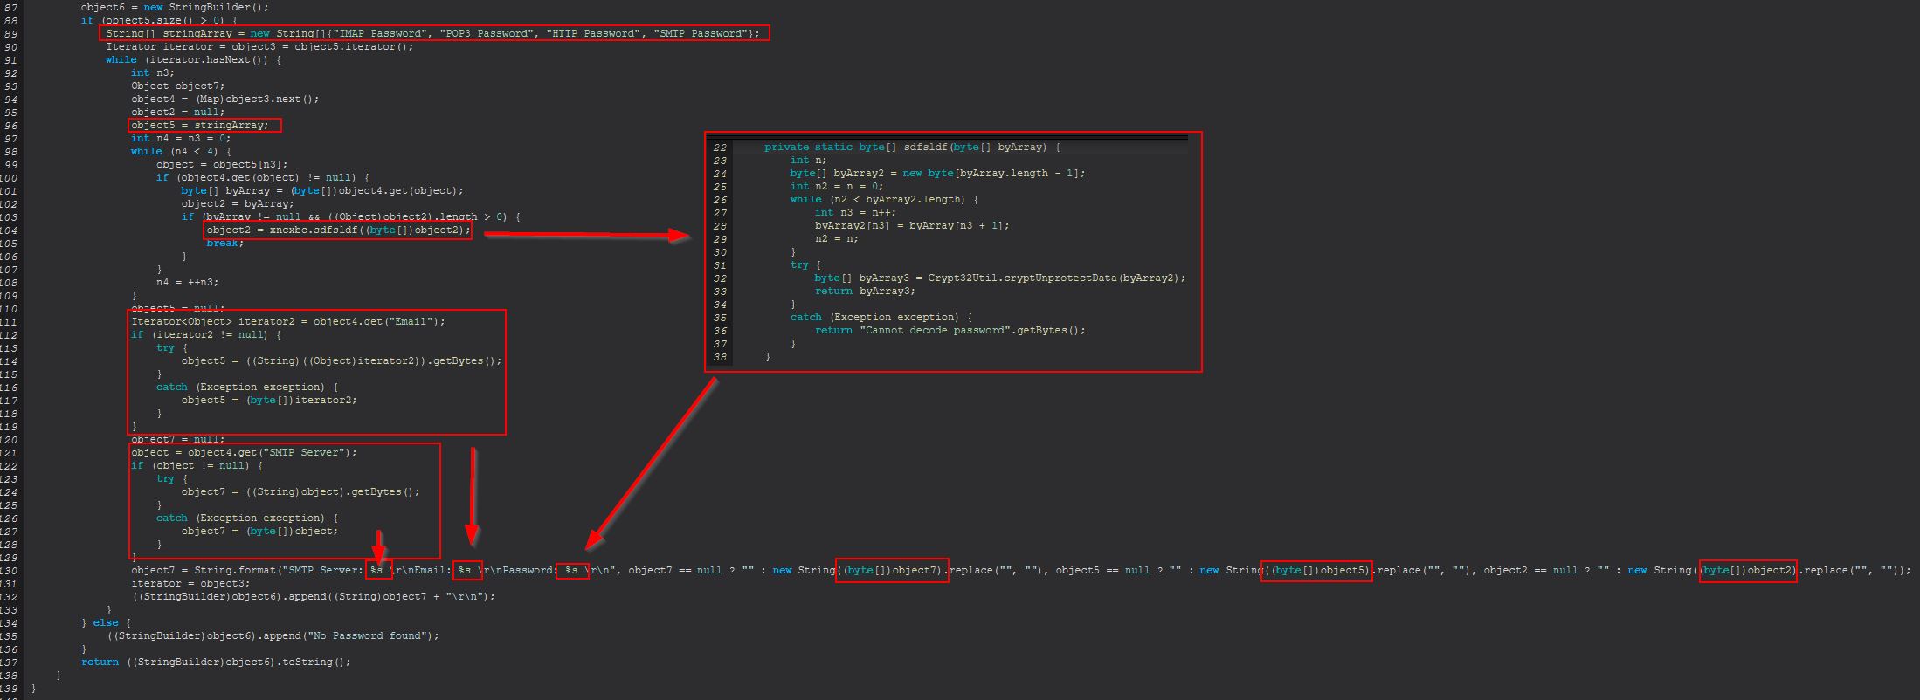Click the 'while (n2 < byArray2.length) {' line

(883, 199)
